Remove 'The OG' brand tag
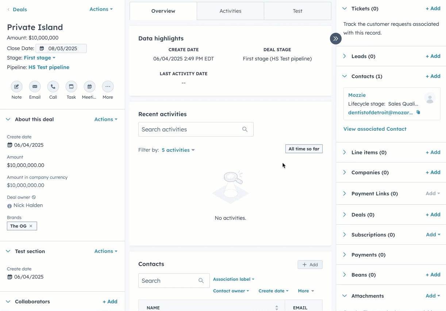 coord(31,226)
